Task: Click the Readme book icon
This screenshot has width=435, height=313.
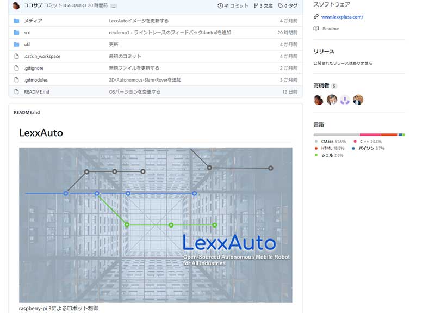Action: (316, 29)
